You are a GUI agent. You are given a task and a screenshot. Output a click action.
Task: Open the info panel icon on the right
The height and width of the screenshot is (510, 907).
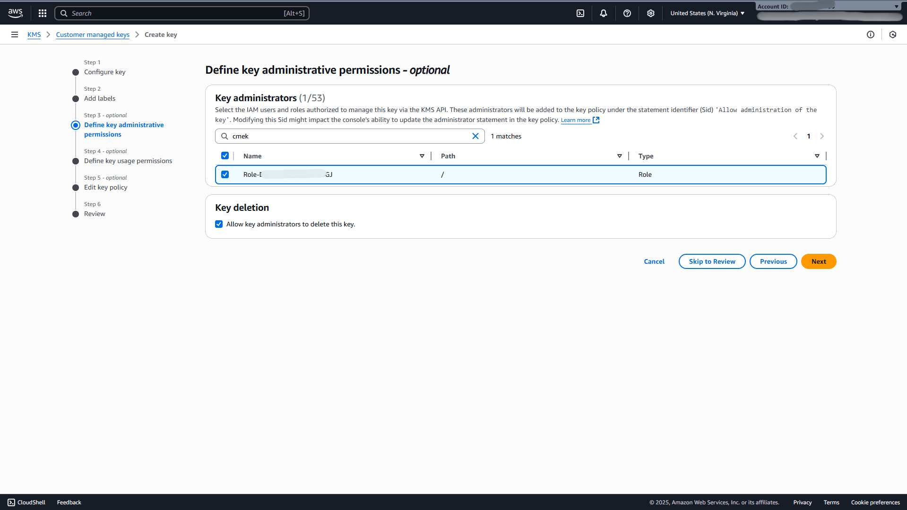point(872,34)
